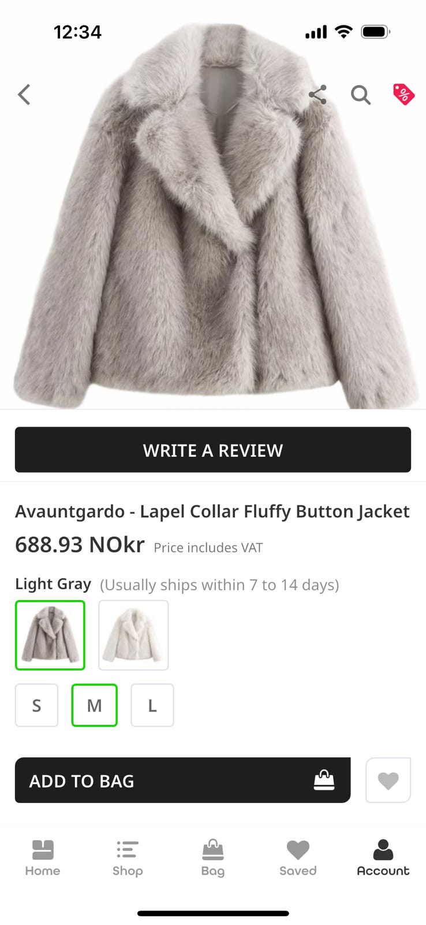Select size S
The width and height of the screenshot is (426, 925).
(36, 705)
